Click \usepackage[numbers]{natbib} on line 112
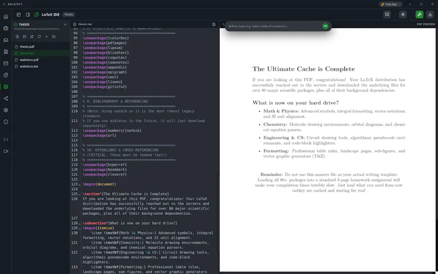438x274 pixels. coord(112,130)
